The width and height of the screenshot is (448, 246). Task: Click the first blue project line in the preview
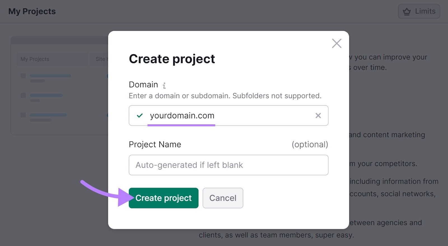(x=50, y=76)
